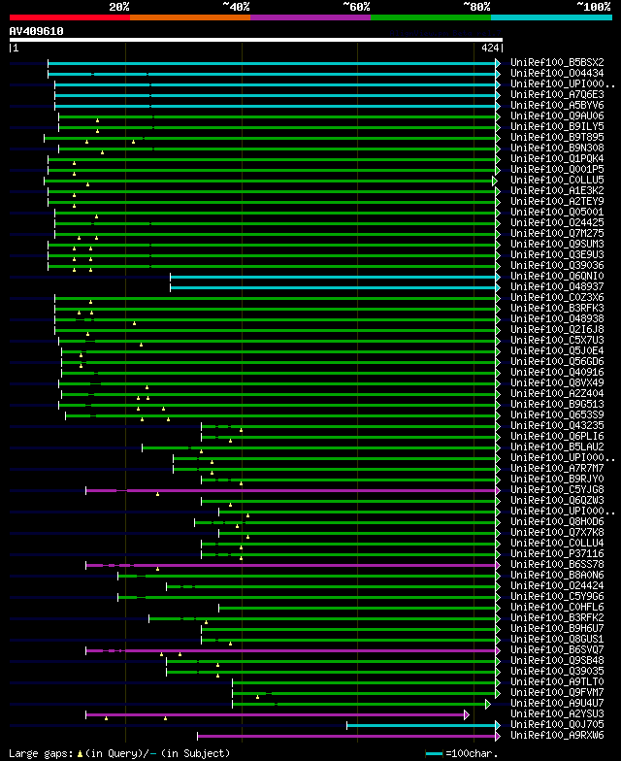This screenshot has width=621, height=761.
Task: Select the UniRef100_Q2I6J8 label
Action: click(557, 330)
